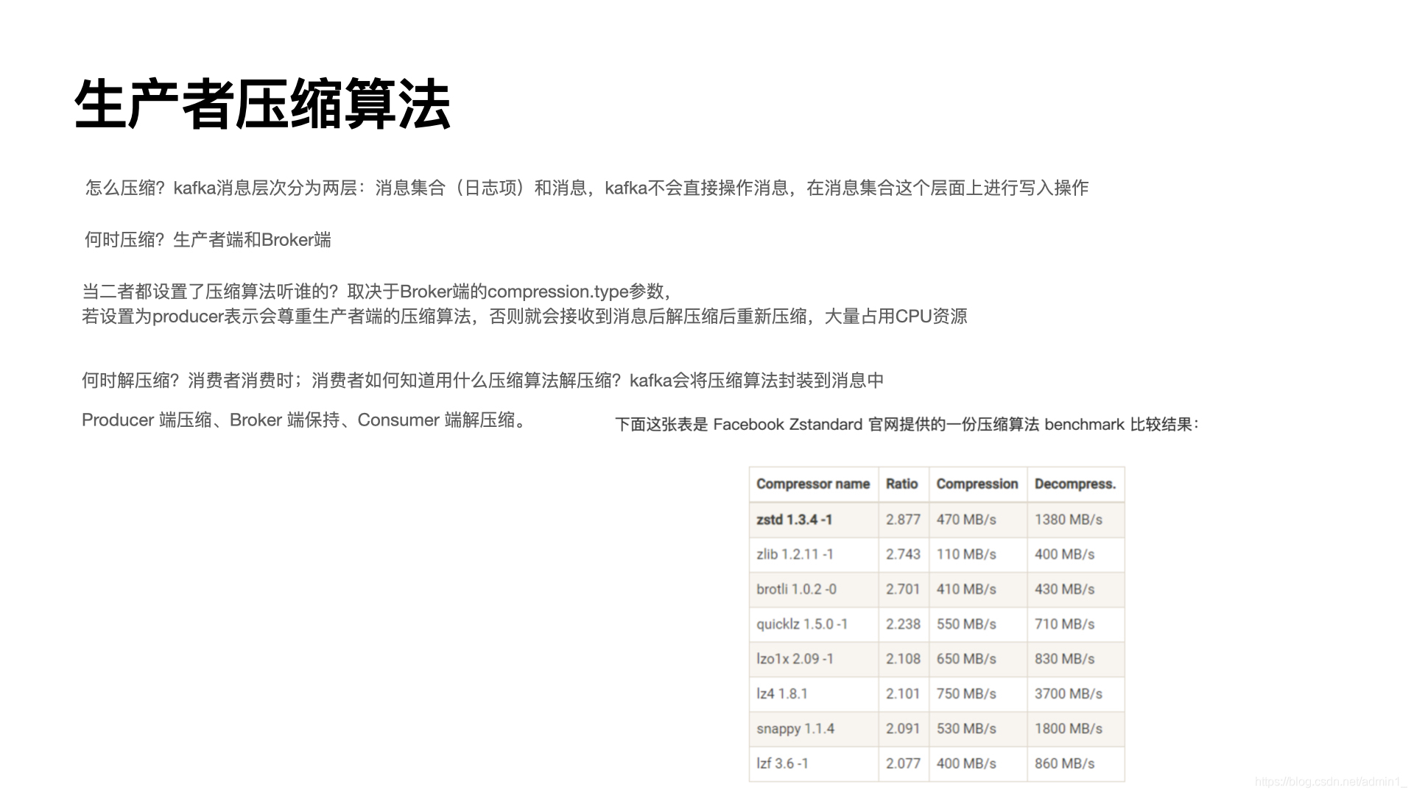
Task: Click the lzf 3.6 -1 cell
Action: (782, 763)
